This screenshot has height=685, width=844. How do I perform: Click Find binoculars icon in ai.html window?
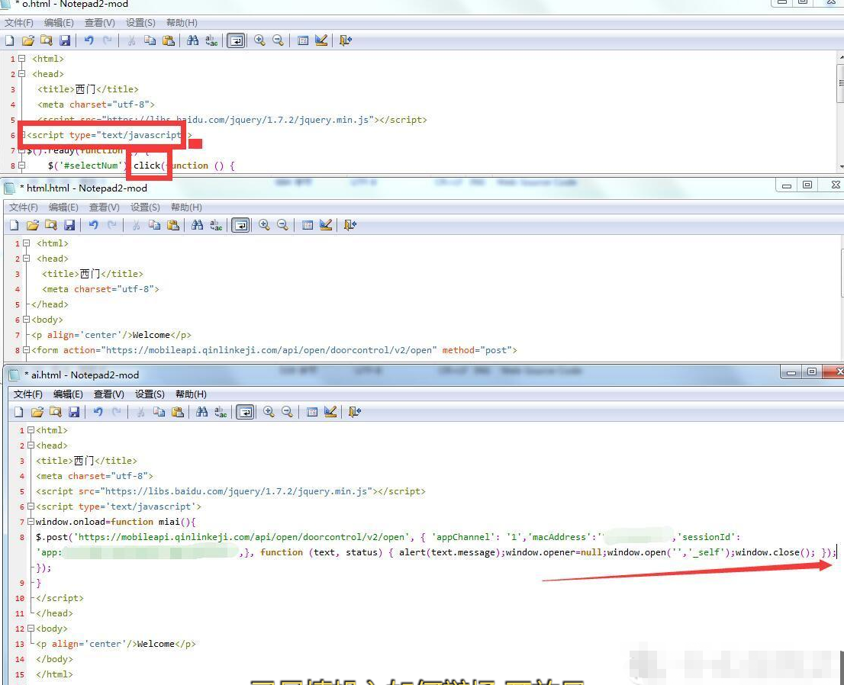pos(201,412)
